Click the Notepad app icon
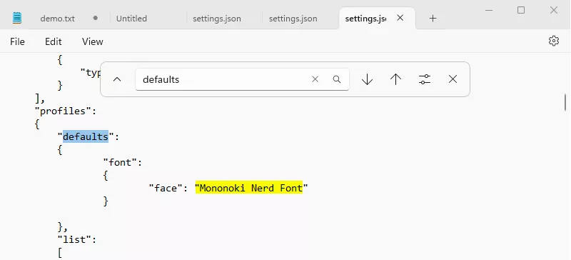This screenshot has width=571, height=260. point(16,18)
